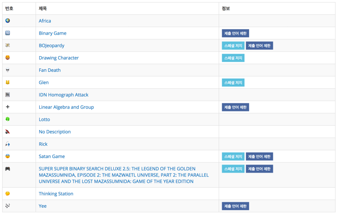Open the Africa problem link
This screenshot has width=338, height=214.
pos(45,21)
